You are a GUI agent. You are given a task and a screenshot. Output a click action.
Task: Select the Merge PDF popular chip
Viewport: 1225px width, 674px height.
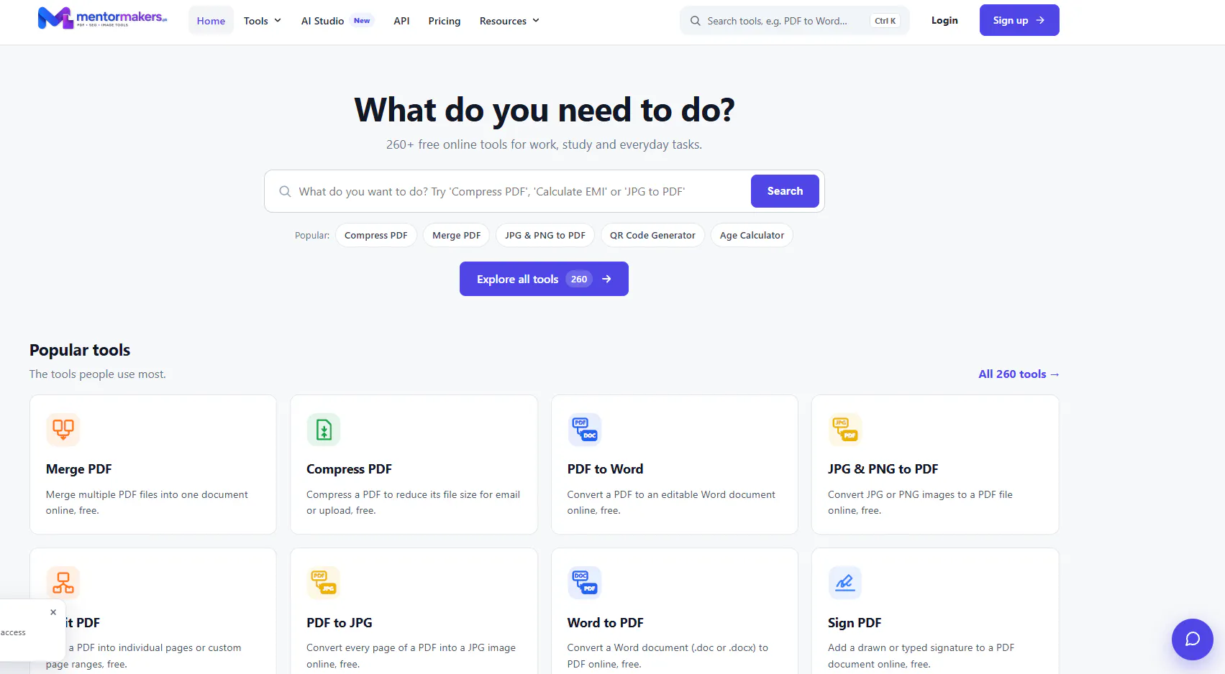(457, 235)
